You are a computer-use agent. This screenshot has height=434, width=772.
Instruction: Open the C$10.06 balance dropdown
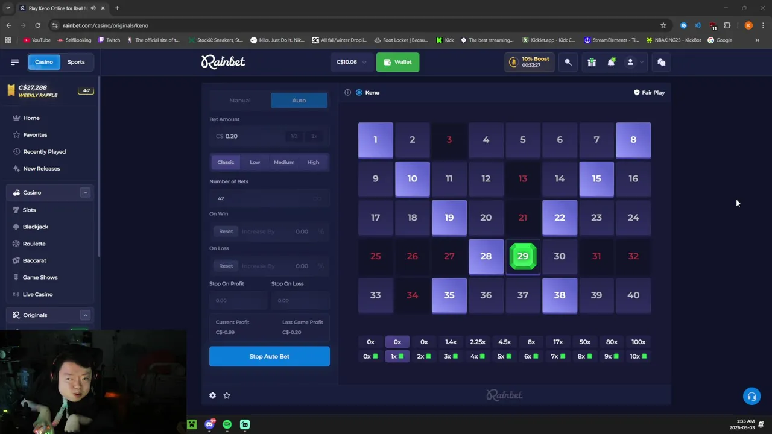click(351, 62)
